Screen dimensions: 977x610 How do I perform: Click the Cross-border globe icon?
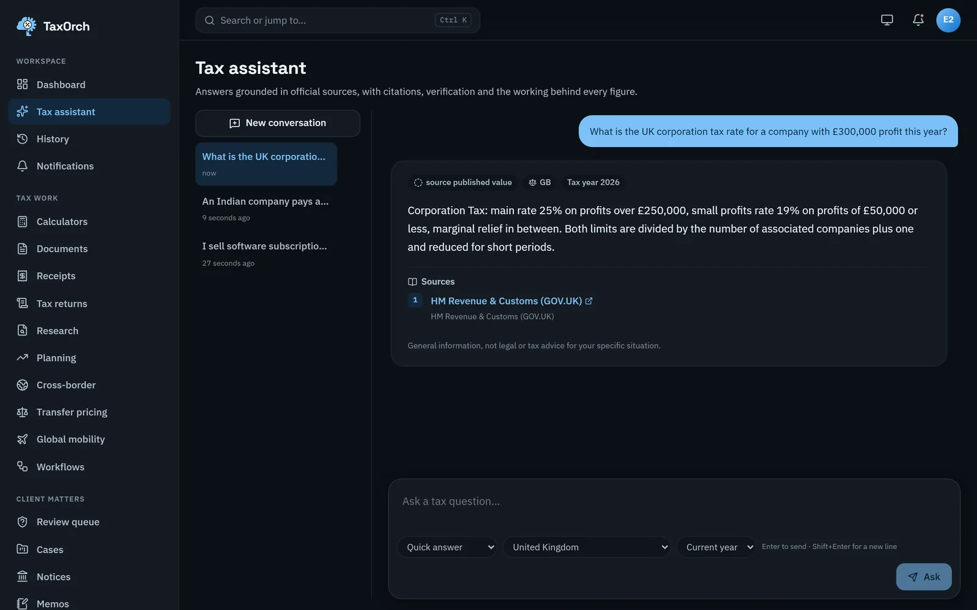pyautogui.click(x=23, y=385)
